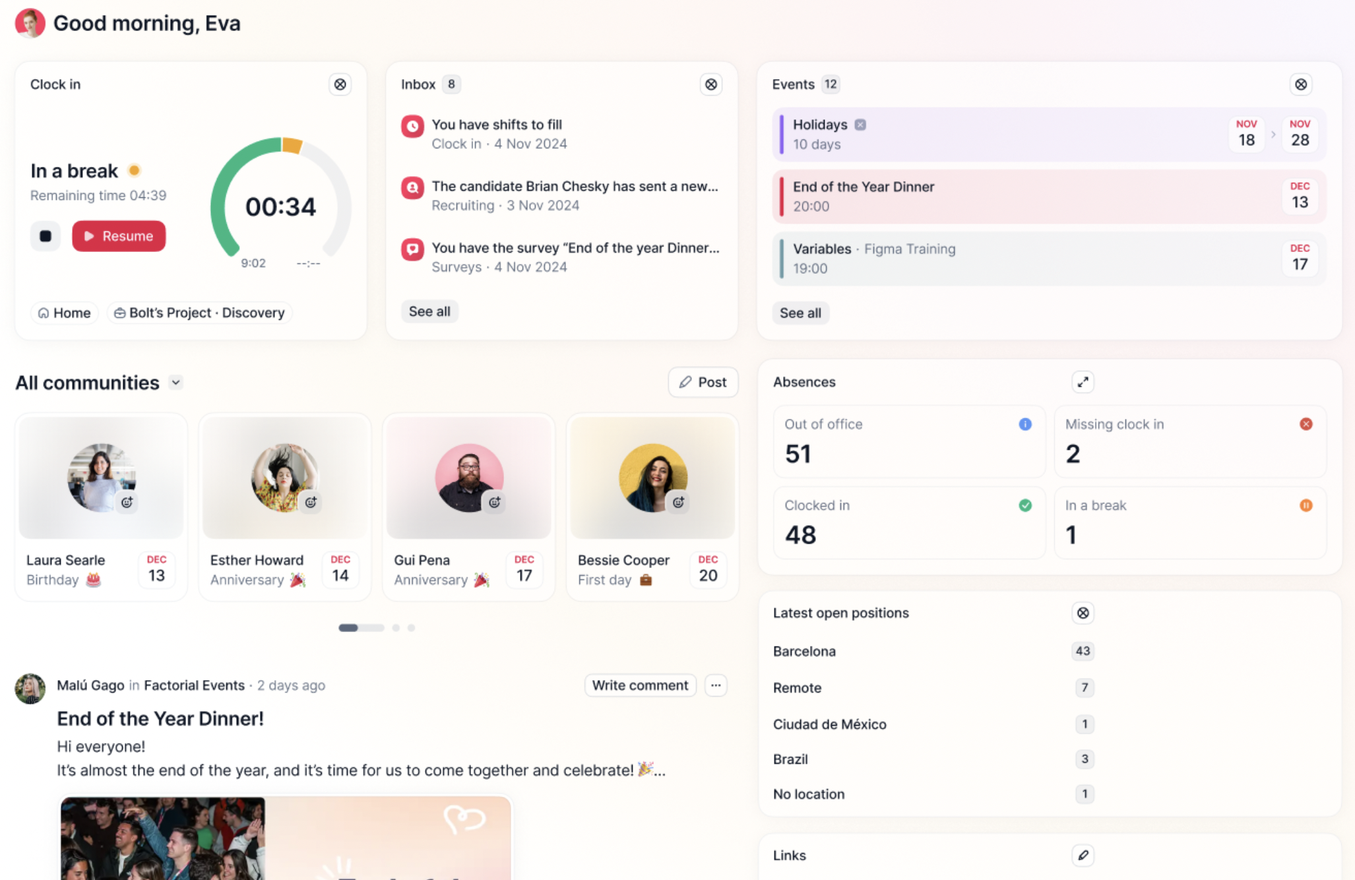Resume work from break
The height and width of the screenshot is (880, 1355).
(x=119, y=236)
